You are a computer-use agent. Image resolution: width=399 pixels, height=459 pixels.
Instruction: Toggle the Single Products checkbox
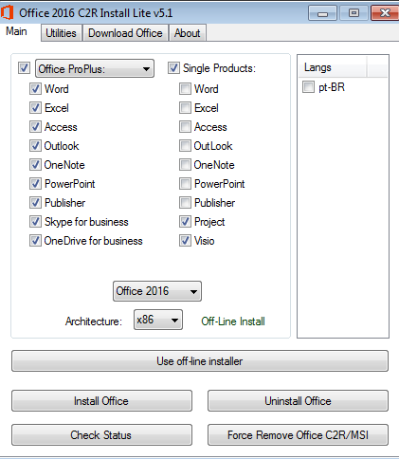[173, 68]
